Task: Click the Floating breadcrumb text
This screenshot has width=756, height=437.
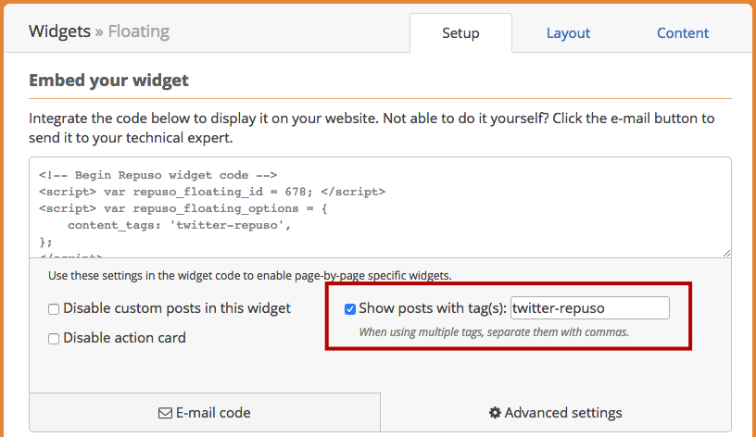Action: 139,31
